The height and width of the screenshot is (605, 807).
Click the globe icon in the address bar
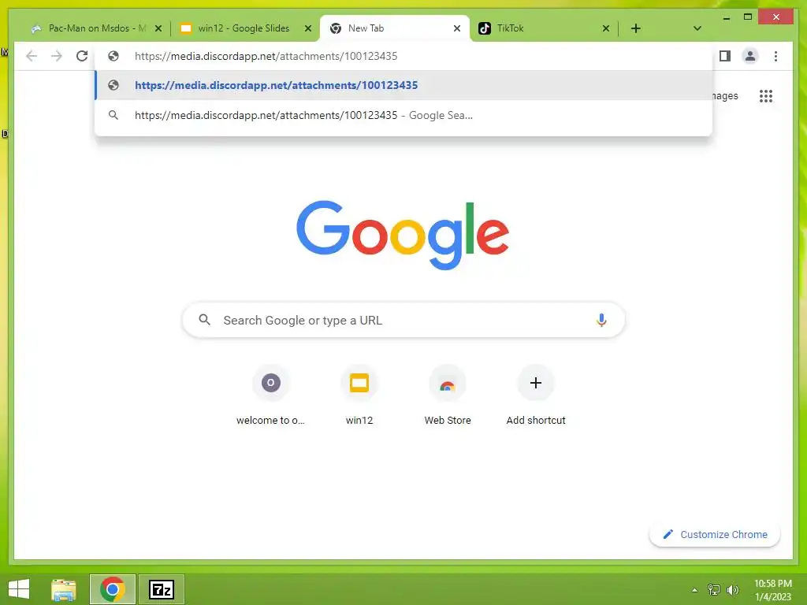pos(113,56)
